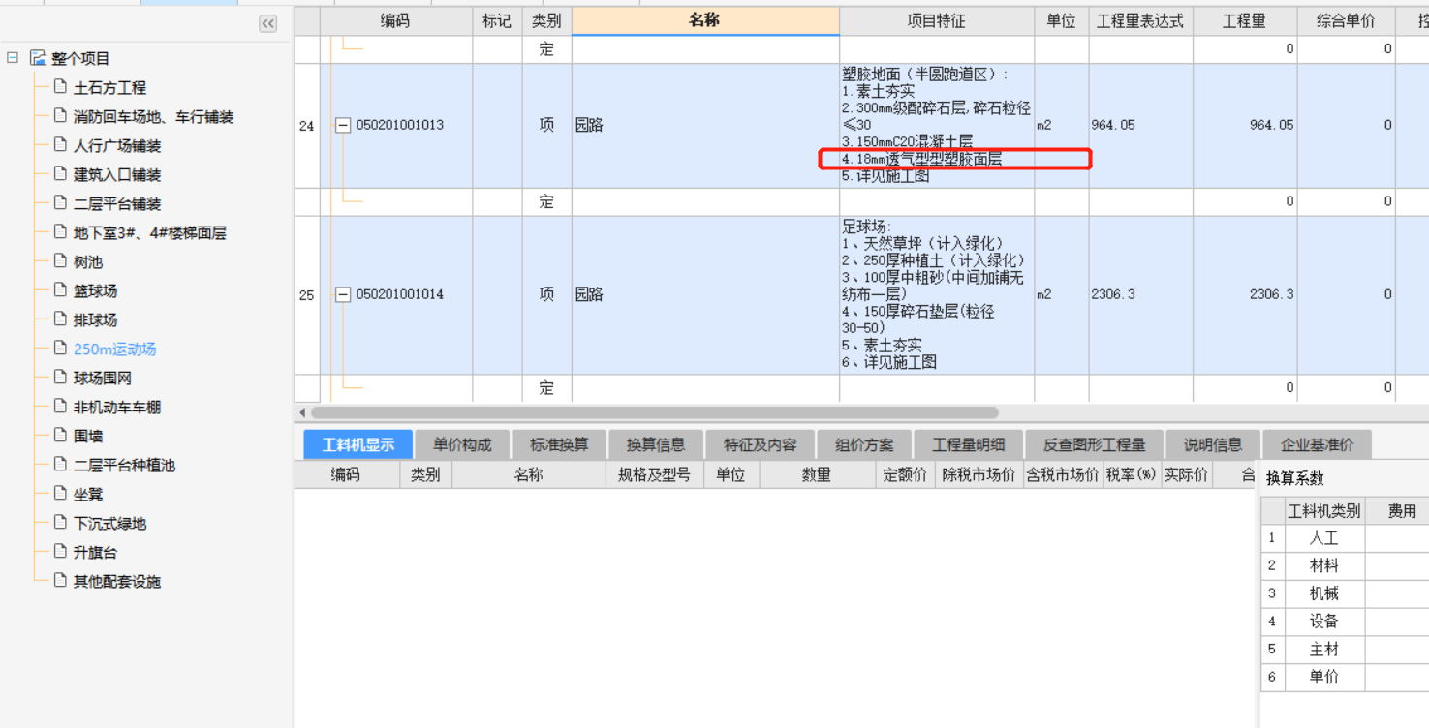Click the 名称 column header

pos(705,21)
